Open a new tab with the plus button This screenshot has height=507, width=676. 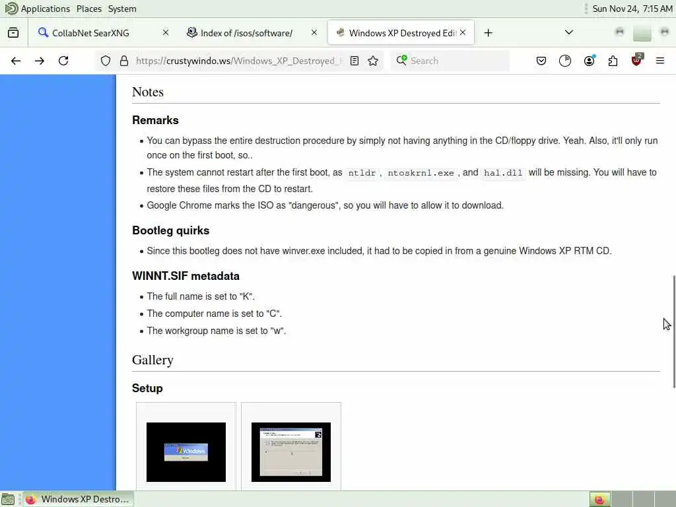click(488, 33)
